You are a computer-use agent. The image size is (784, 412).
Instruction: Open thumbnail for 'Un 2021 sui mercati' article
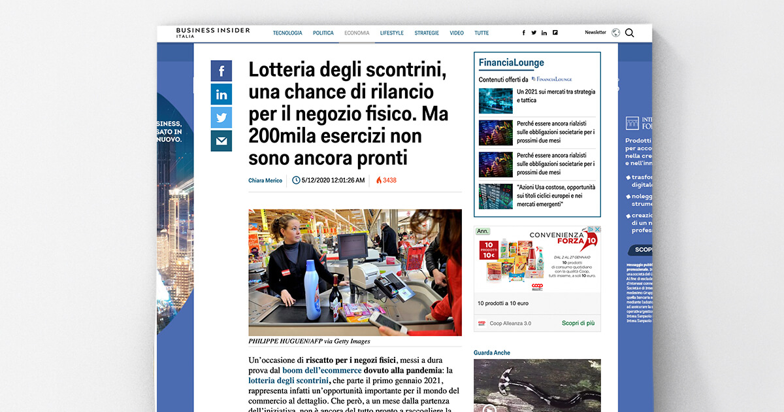(x=496, y=101)
